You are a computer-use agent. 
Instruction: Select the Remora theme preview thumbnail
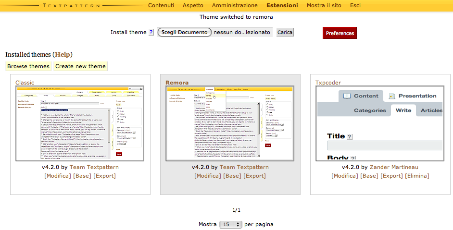click(230, 123)
